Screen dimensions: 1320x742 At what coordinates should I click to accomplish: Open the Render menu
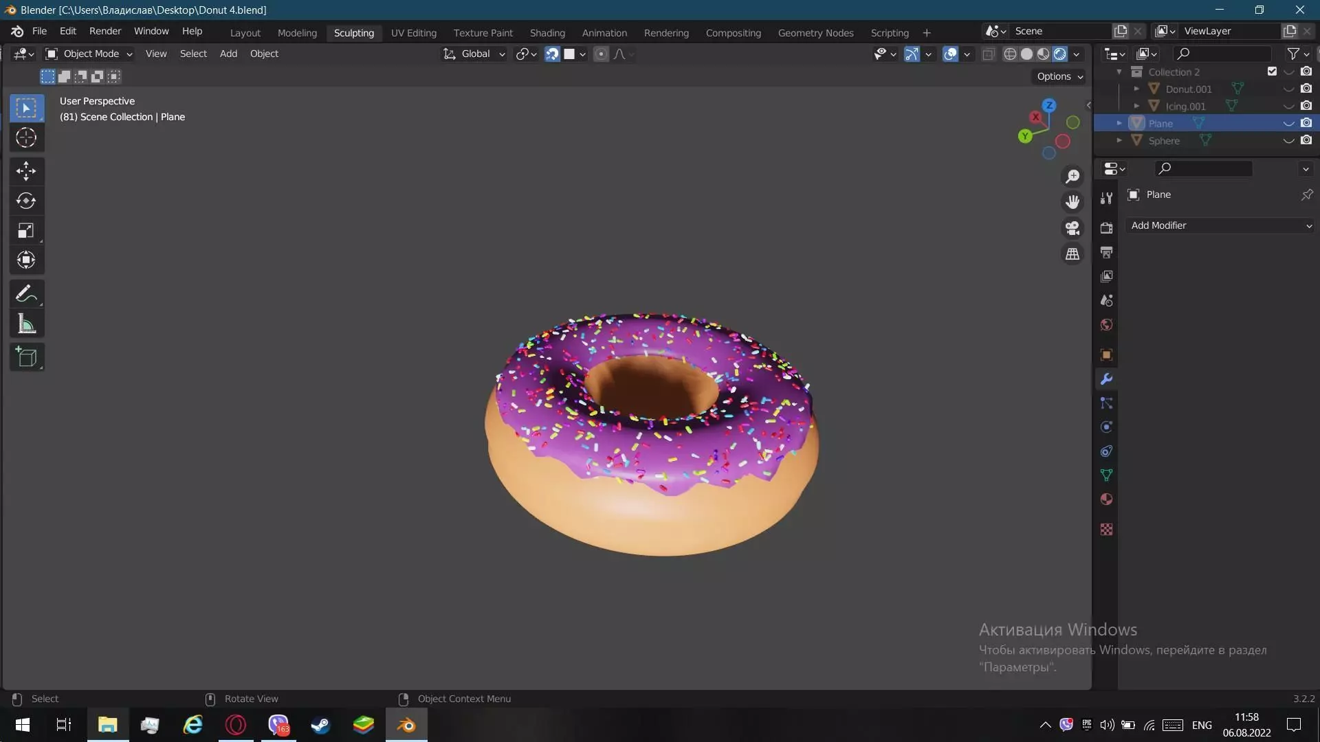(x=104, y=31)
